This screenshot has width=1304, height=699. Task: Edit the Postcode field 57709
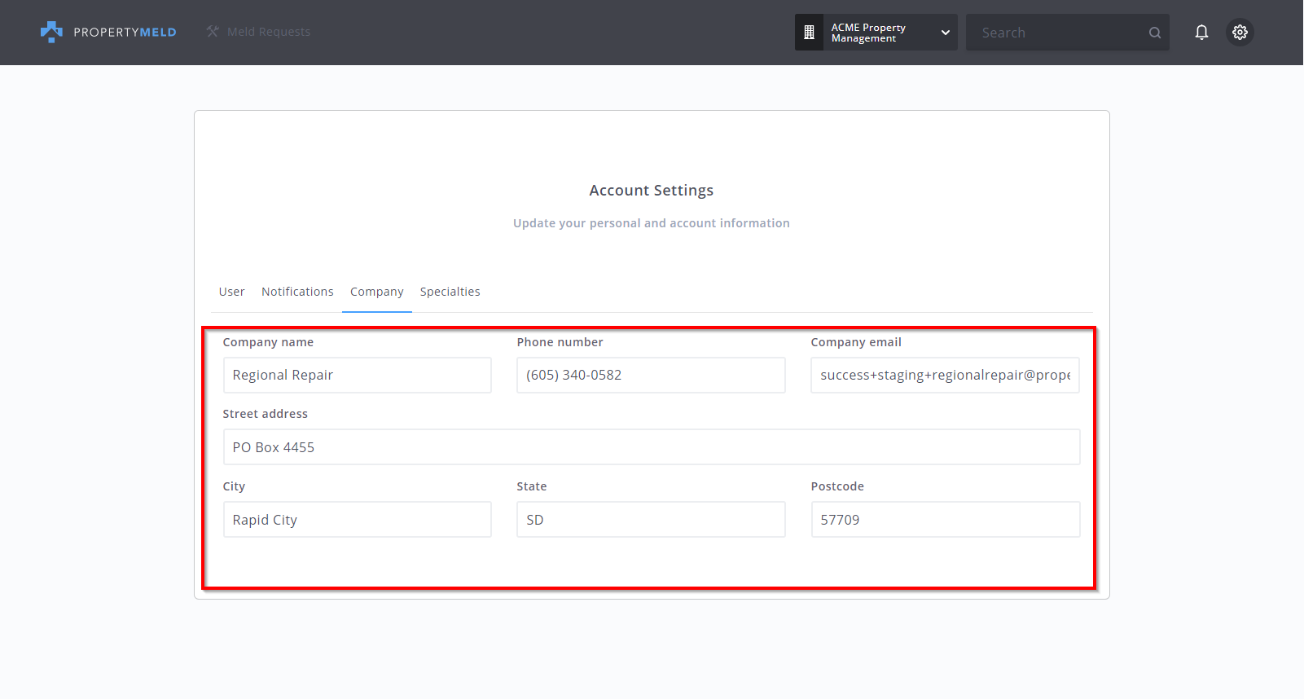[x=946, y=520]
